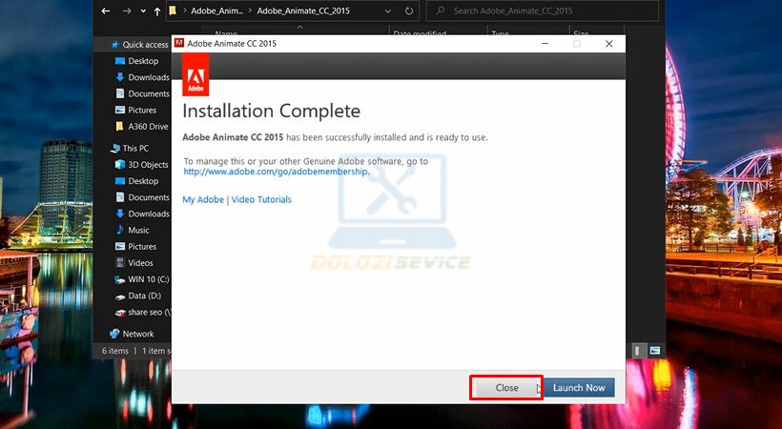Open the My Adobe link
Viewport: 782px width, 429px height.
click(x=203, y=199)
